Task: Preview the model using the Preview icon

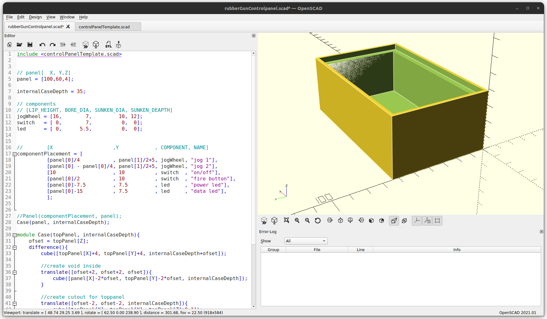Action: coord(86,45)
